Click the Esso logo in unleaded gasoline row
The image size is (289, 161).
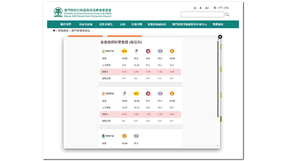point(160,51)
